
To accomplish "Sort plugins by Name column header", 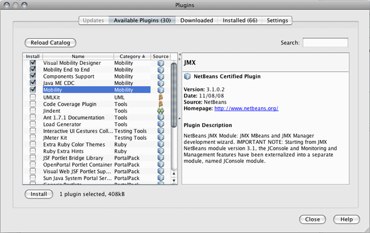I will (x=78, y=57).
